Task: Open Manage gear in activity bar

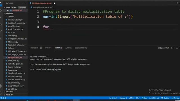Action: pyautogui.click(x=1, y=93)
